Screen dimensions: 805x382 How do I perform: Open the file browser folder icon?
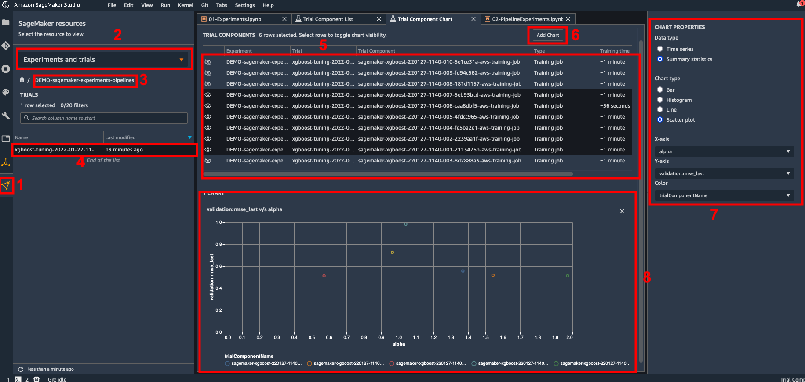click(x=6, y=22)
